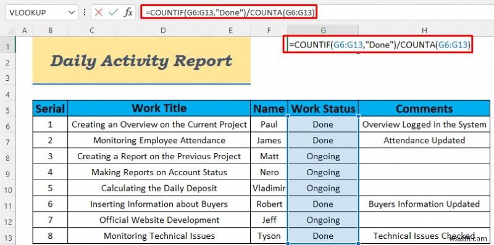Select column C header
The width and height of the screenshot is (494, 245).
tap(91, 30)
